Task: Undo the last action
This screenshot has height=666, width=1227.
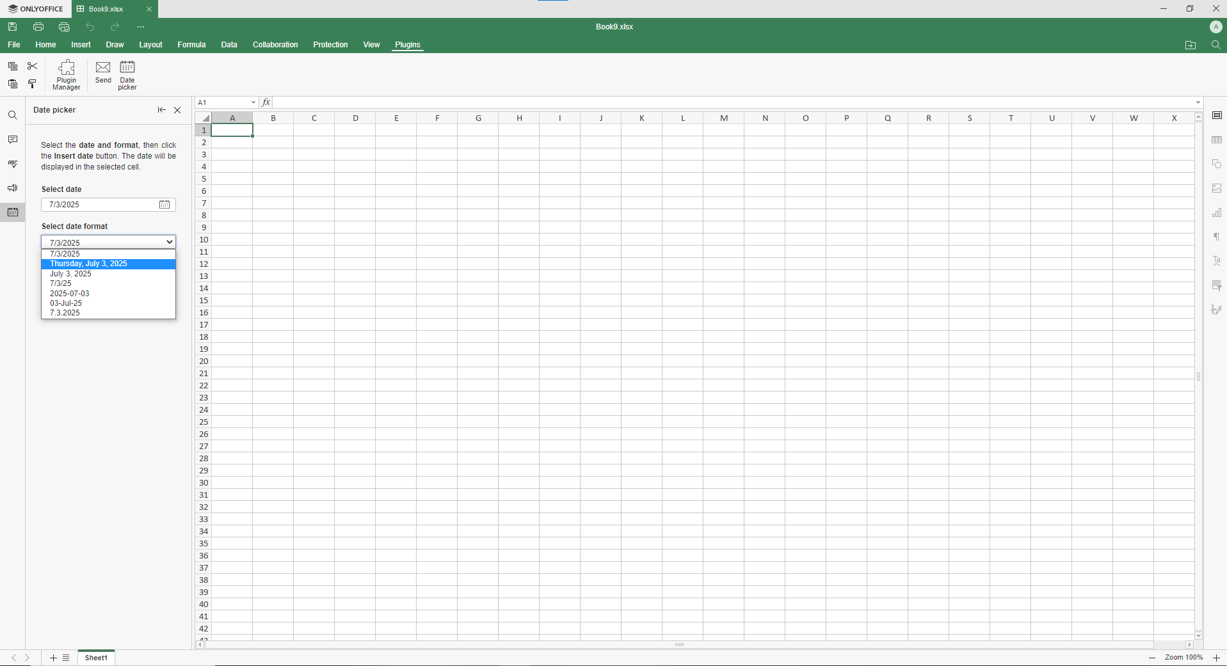Action: coord(90,26)
